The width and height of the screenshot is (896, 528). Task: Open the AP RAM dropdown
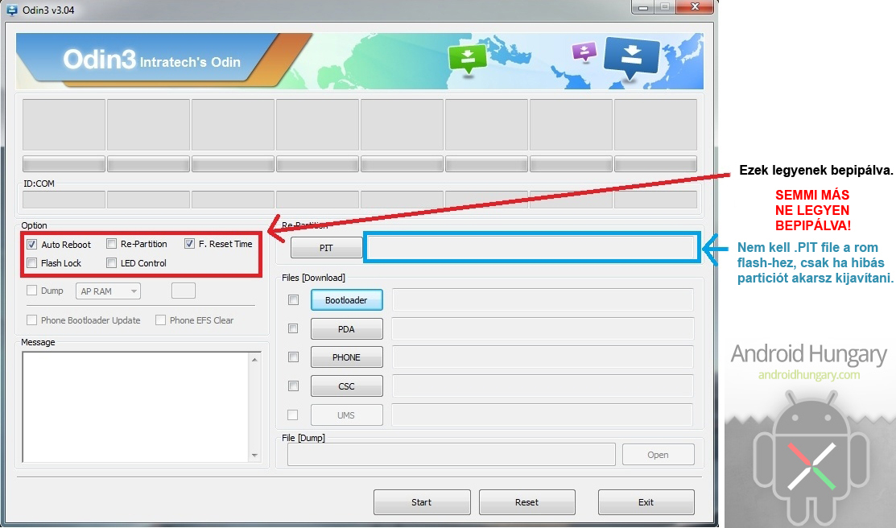point(108,291)
